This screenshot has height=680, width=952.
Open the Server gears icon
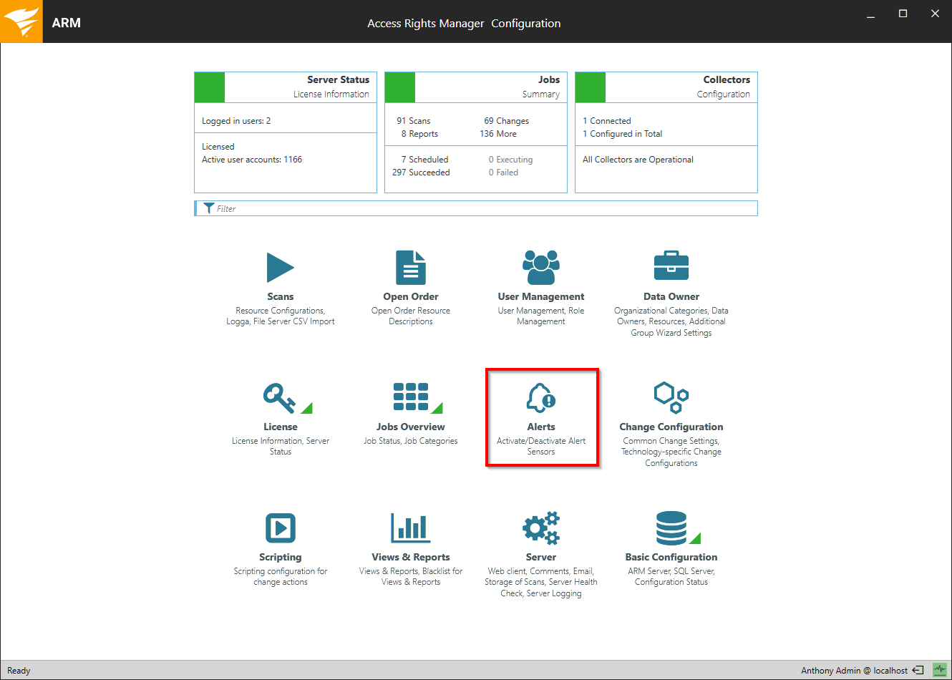click(540, 528)
